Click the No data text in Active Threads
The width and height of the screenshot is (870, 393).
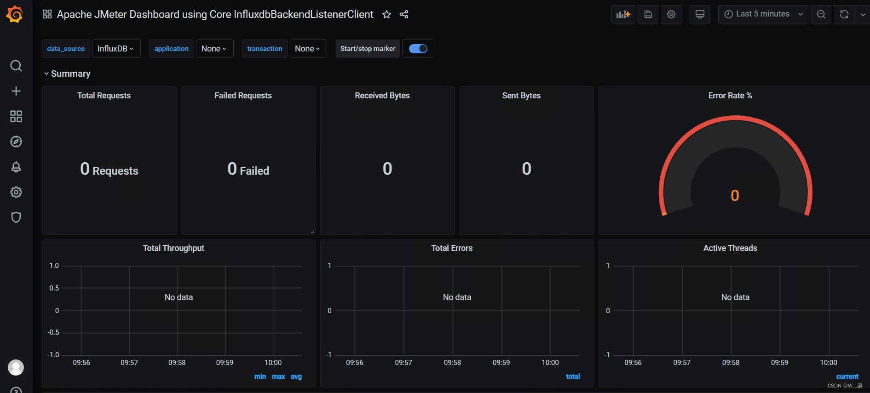[735, 297]
